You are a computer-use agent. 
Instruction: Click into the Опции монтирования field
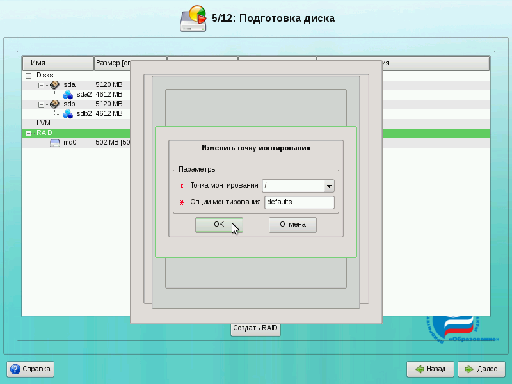299,202
